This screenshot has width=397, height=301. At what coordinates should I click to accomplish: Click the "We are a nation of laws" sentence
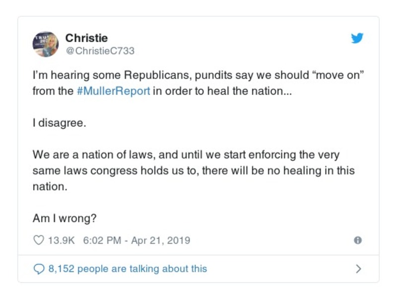pyautogui.click(x=94, y=154)
